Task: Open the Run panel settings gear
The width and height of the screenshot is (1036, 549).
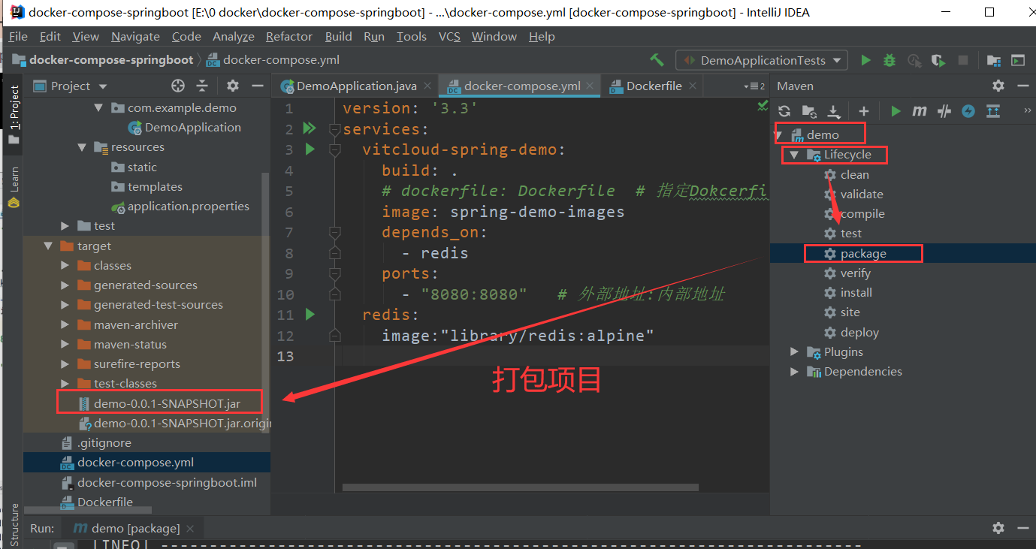Action: point(998,528)
